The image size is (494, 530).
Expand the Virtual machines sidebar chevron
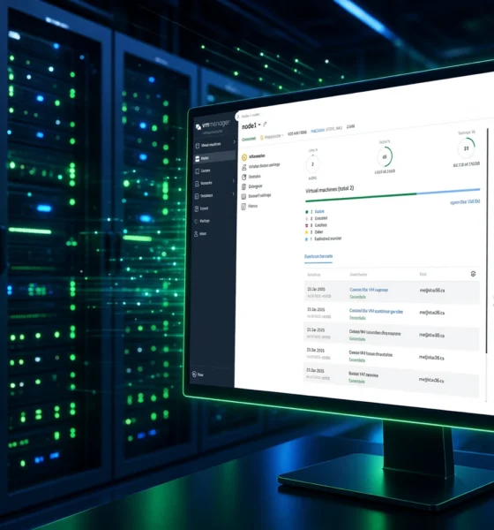[x=234, y=142]
